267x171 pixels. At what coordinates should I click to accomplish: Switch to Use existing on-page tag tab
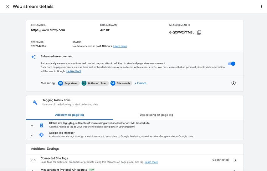[x=156, y=115]
